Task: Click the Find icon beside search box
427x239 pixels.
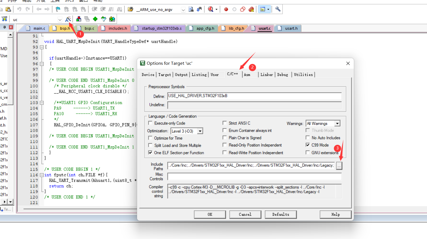Action: (191, 9)
